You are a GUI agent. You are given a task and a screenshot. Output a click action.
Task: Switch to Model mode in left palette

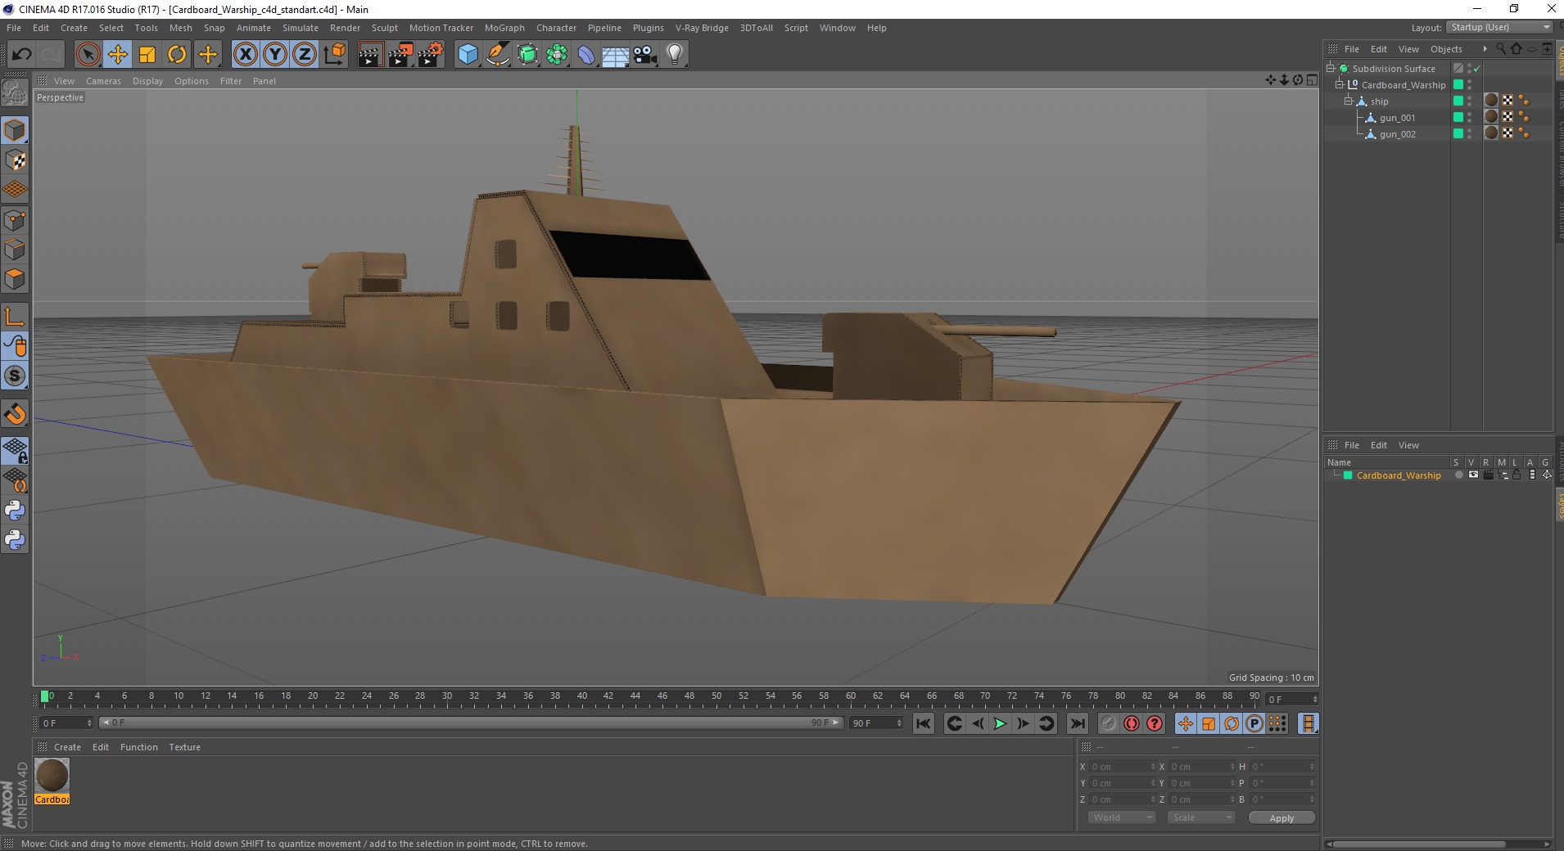(x=15, y=130)
